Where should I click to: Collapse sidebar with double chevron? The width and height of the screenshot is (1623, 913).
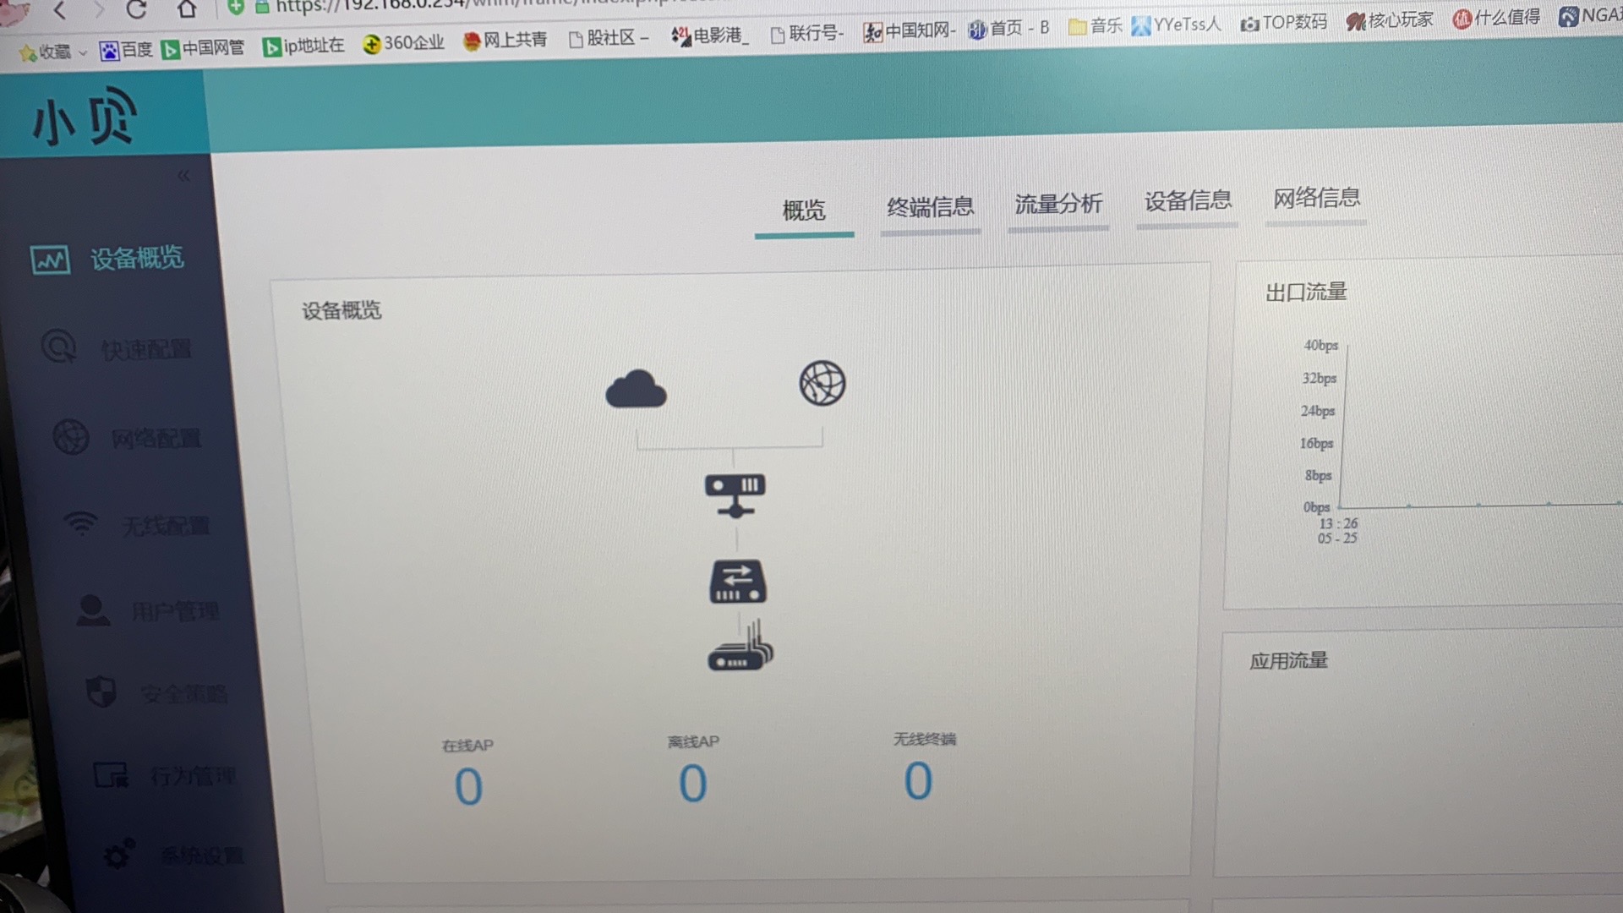[183, 176]
